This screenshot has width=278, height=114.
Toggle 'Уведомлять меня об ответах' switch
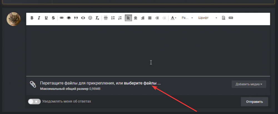(x=34, y=102)
